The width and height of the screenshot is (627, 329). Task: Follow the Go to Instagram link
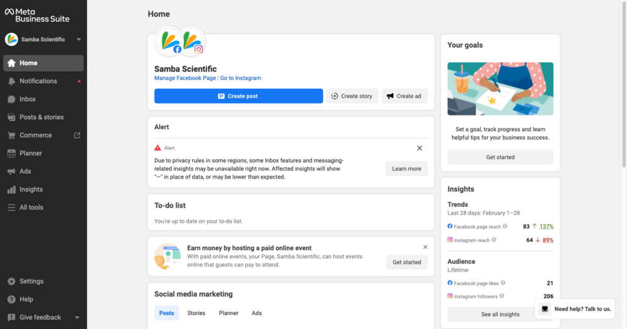click(241, 78)
